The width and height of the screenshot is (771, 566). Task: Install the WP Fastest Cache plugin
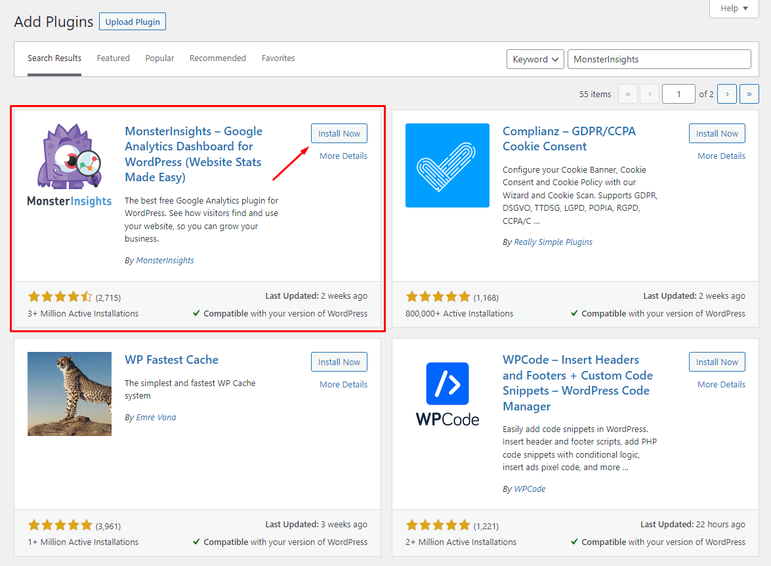[x=339, y=362]
